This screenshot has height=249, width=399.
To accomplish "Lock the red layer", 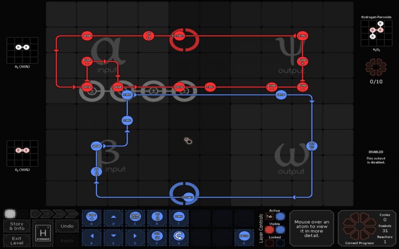I will (x=269, y=243).
